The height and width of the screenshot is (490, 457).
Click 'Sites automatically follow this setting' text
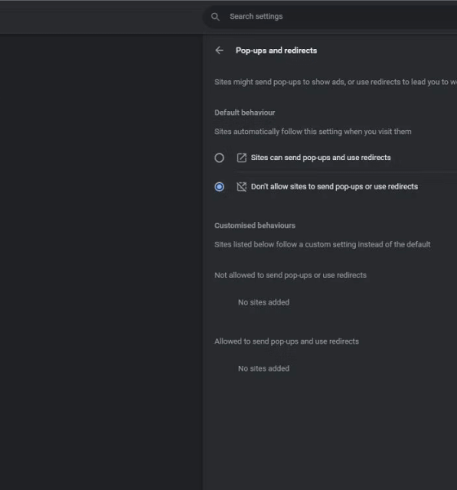(x=313, y=131)
